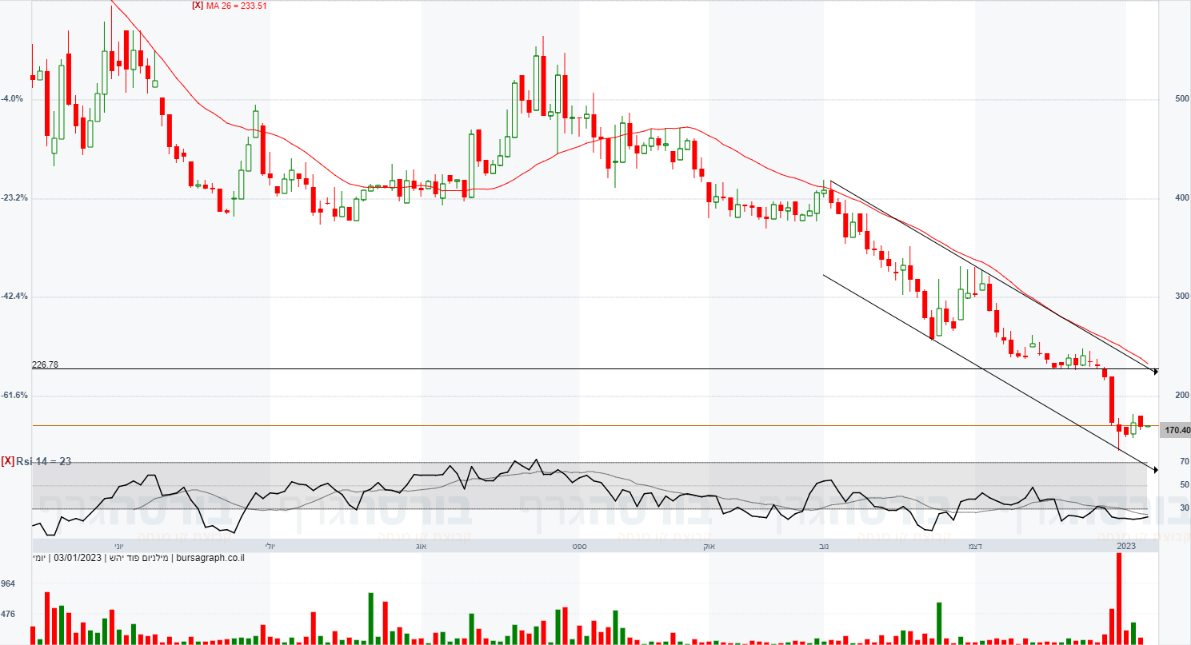Click the 300 price axis label
Image resolution: width=1191 pixels, height=645 pixels.
[x=1182, y=297]
